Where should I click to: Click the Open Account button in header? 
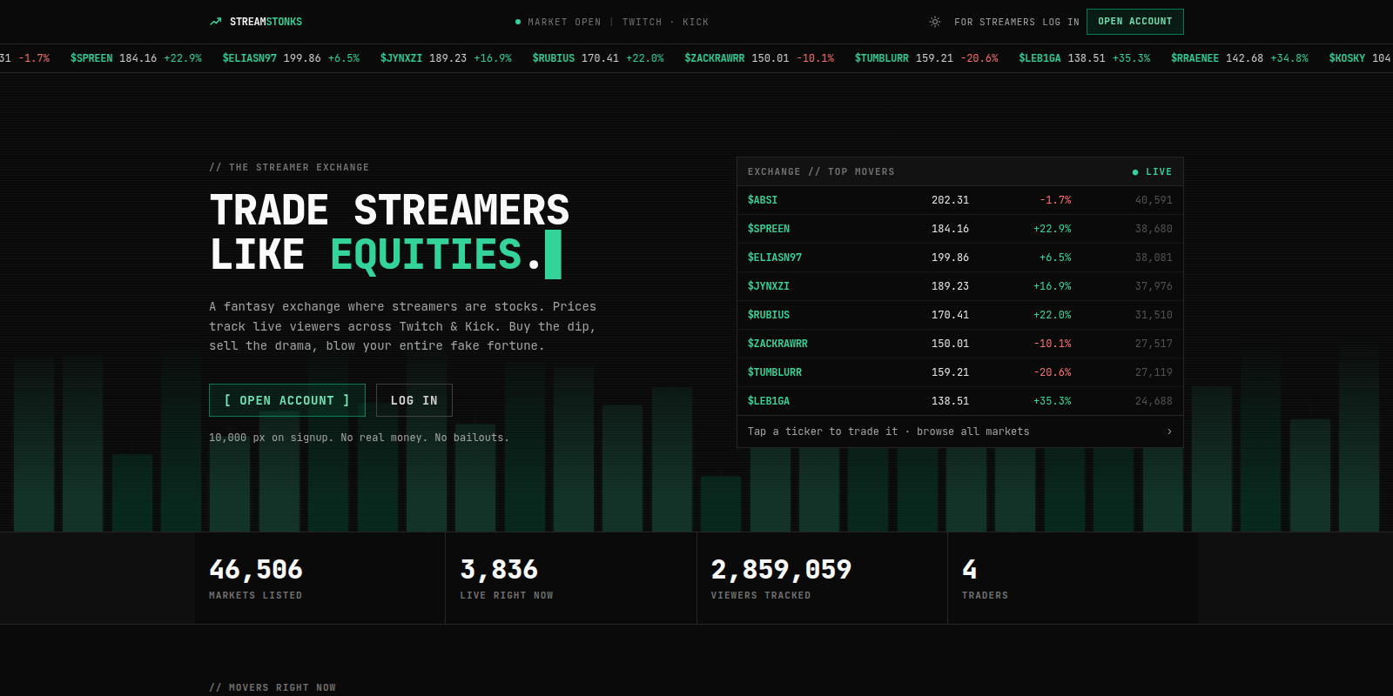pos(1135,22)
